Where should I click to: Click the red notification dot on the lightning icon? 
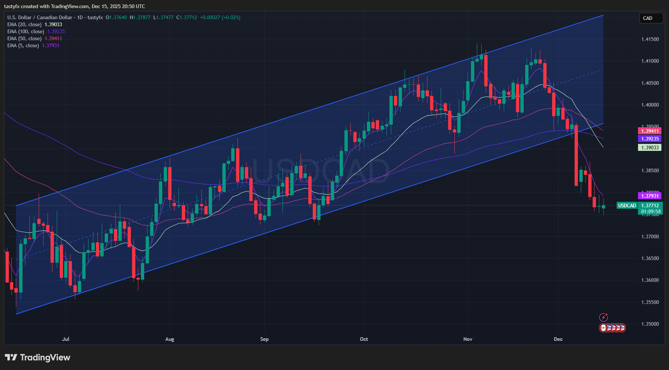click(606, 314)
